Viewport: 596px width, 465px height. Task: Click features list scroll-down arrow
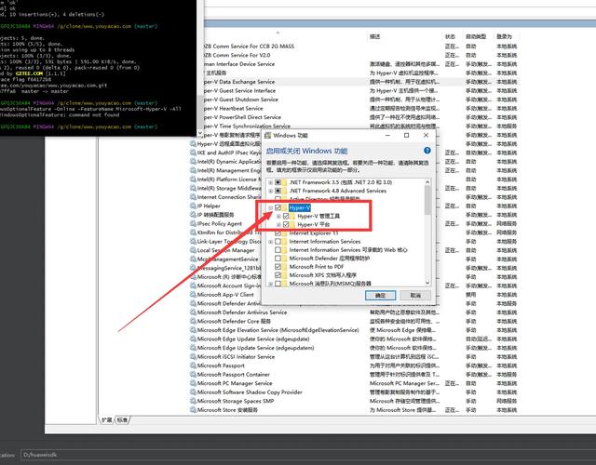click(x=427, y=283)
